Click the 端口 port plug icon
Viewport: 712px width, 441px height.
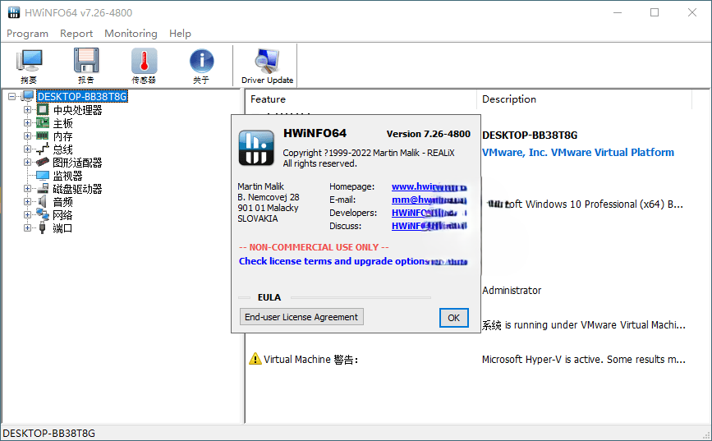click(x=42, y=228)
